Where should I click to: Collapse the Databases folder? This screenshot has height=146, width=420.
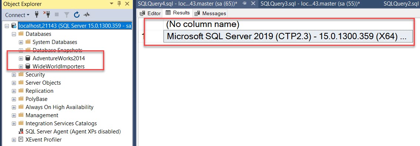click(x=14, y=34)
